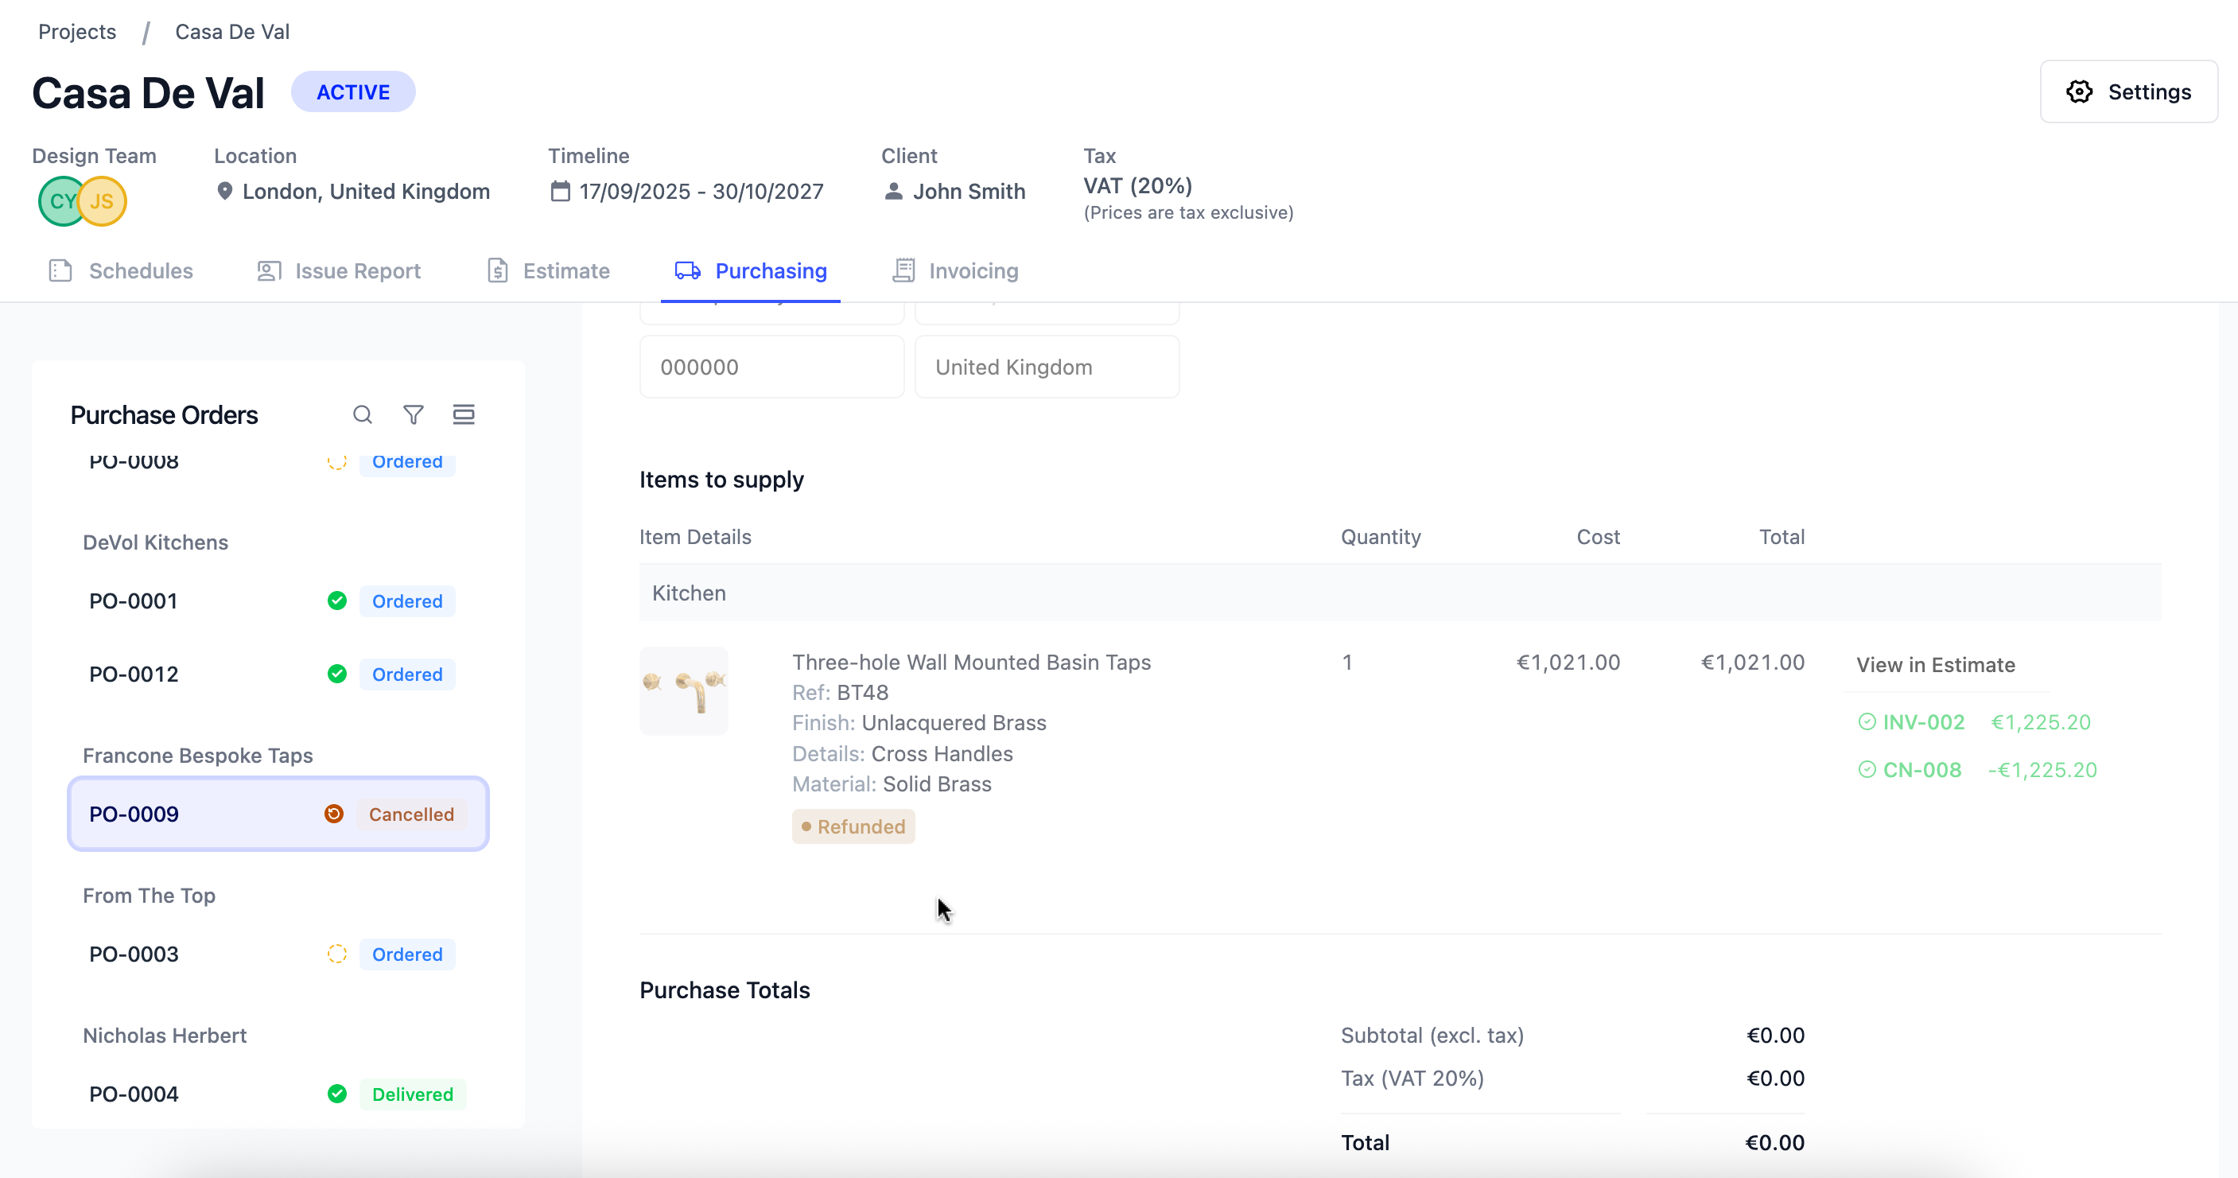Screen dimensions: 2238x1178
Task: Switch to the Schedules tab
Action: [x=122, y=271]
